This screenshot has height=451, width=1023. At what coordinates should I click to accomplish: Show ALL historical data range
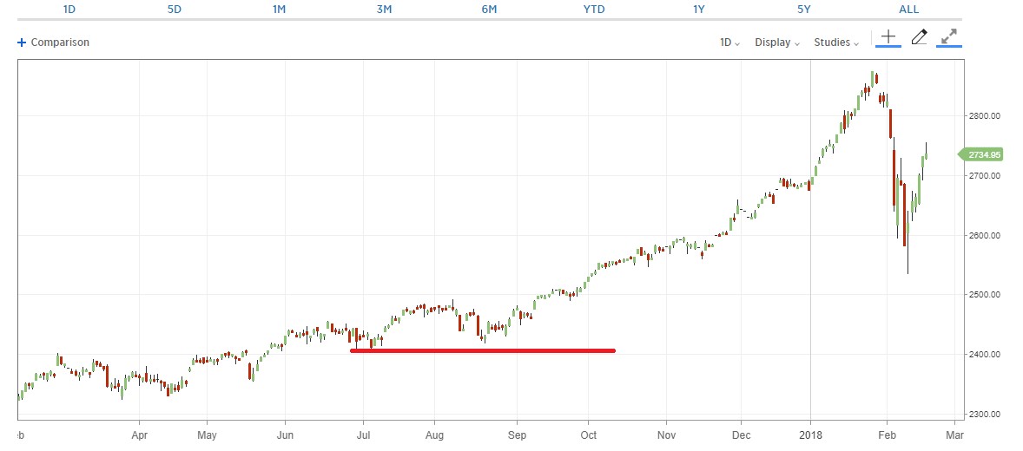(909, 9)
